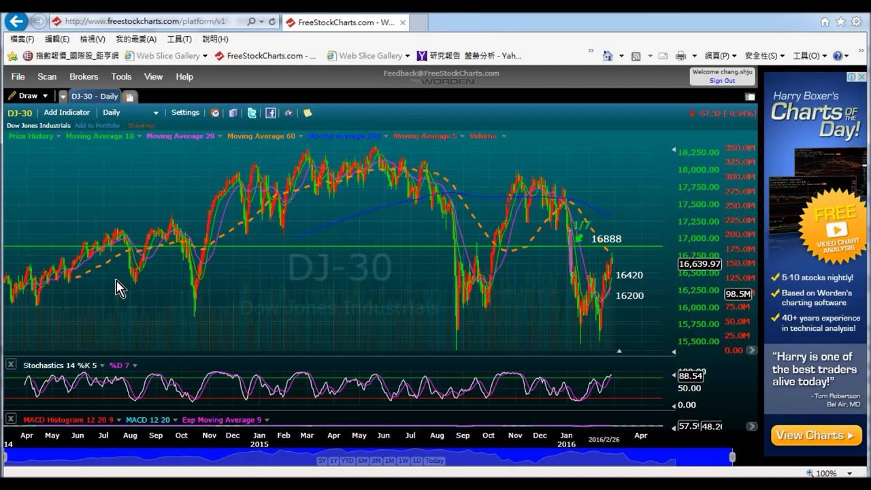Click the address bar search magnifier
The height and width of the screenshot is (490, 871).
(x=251, y=22)
